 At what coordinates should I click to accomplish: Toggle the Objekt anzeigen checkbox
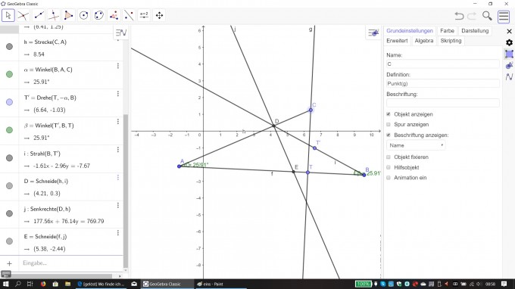click(389, 114)
